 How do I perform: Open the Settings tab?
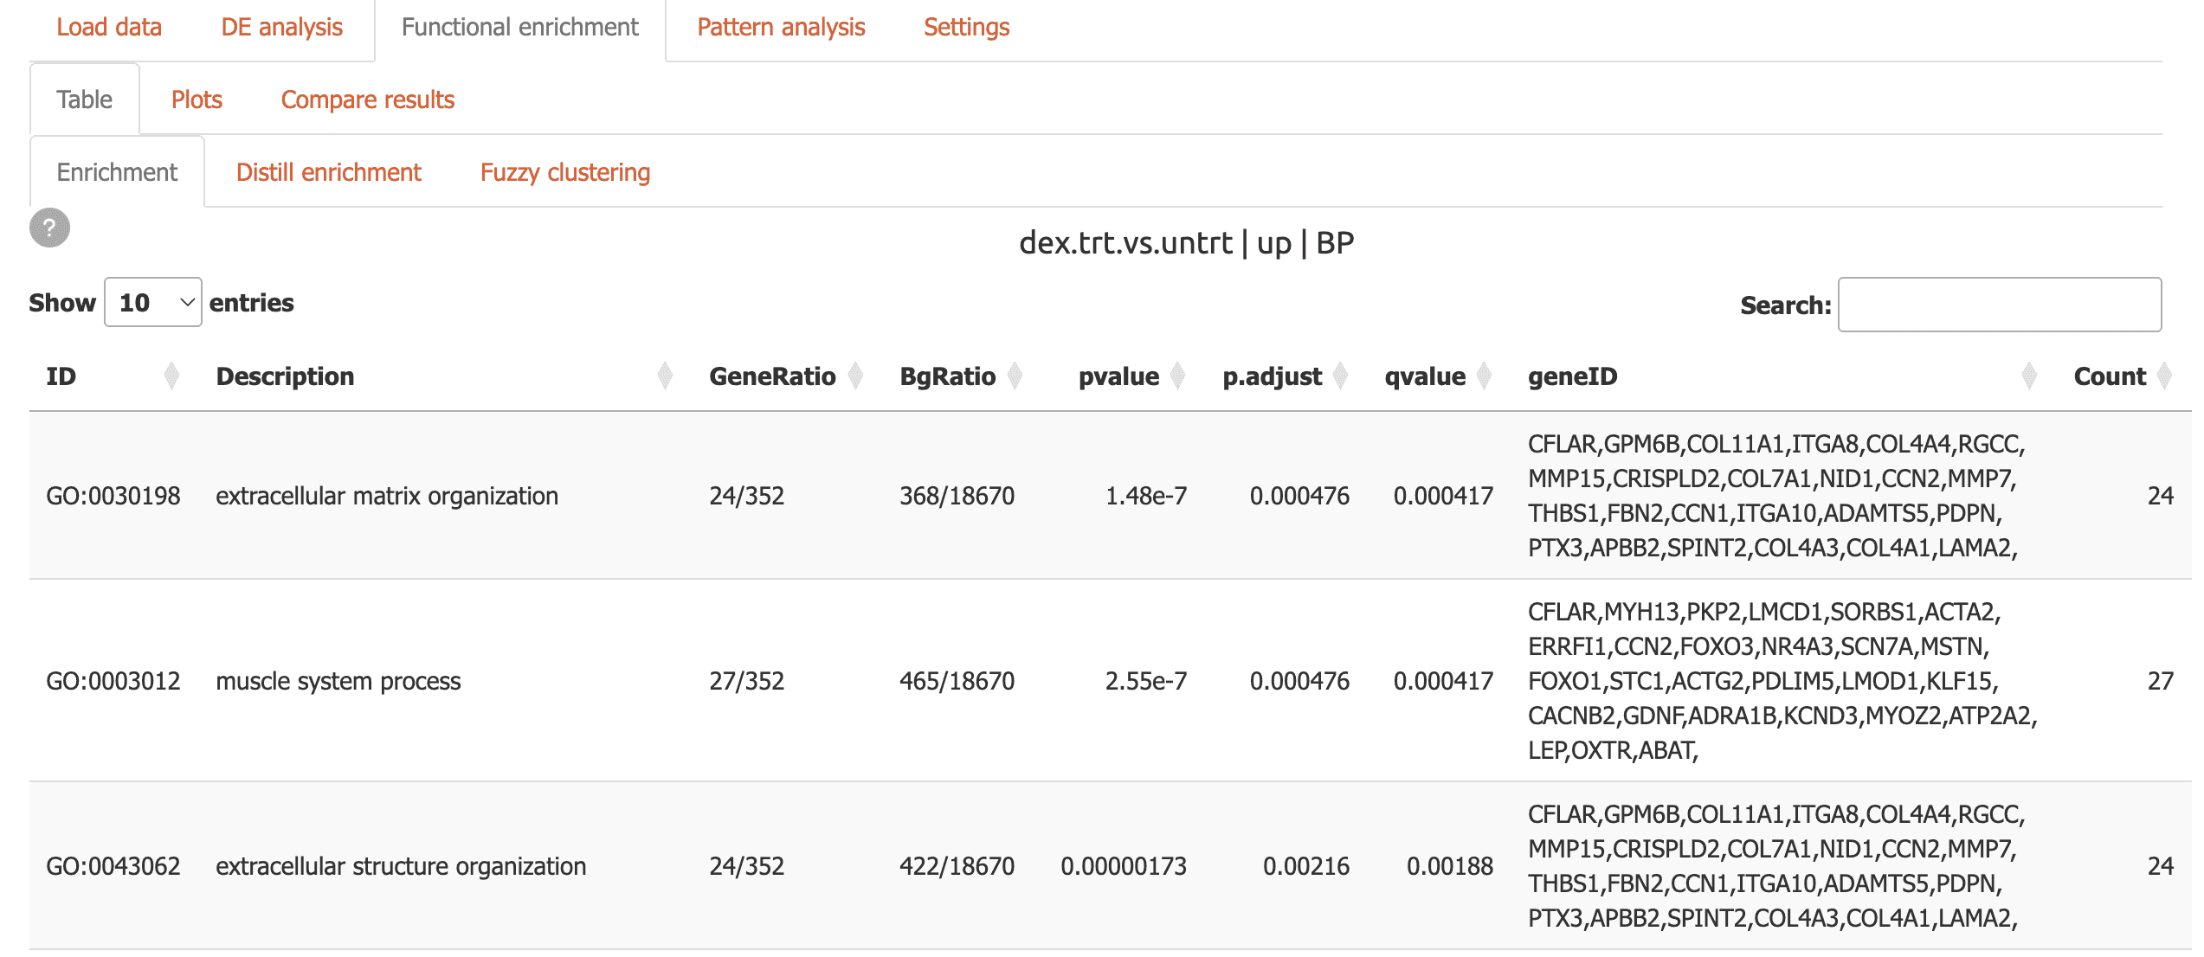(966, 28)
